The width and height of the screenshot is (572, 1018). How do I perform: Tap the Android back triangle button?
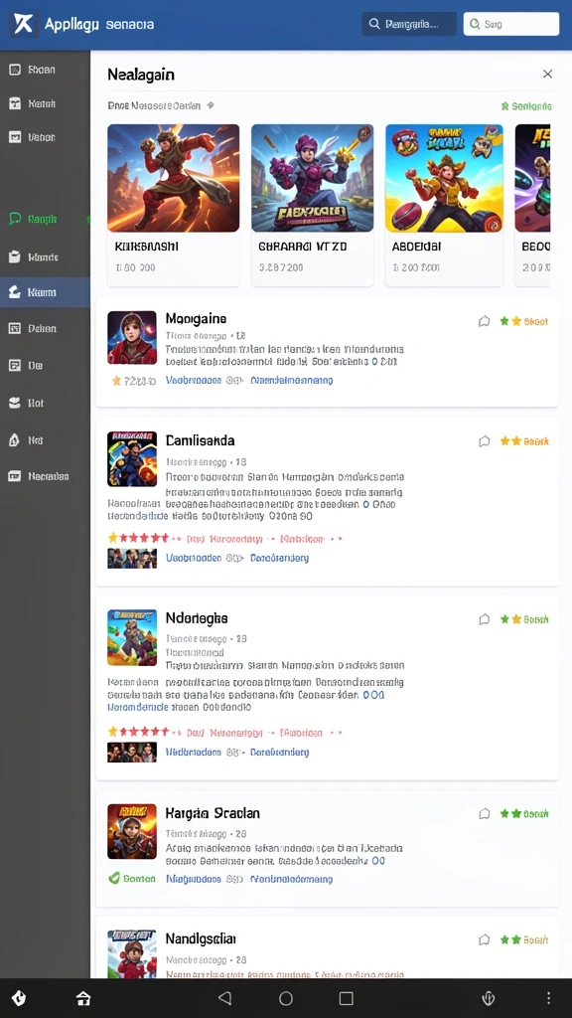pos(224,998)
